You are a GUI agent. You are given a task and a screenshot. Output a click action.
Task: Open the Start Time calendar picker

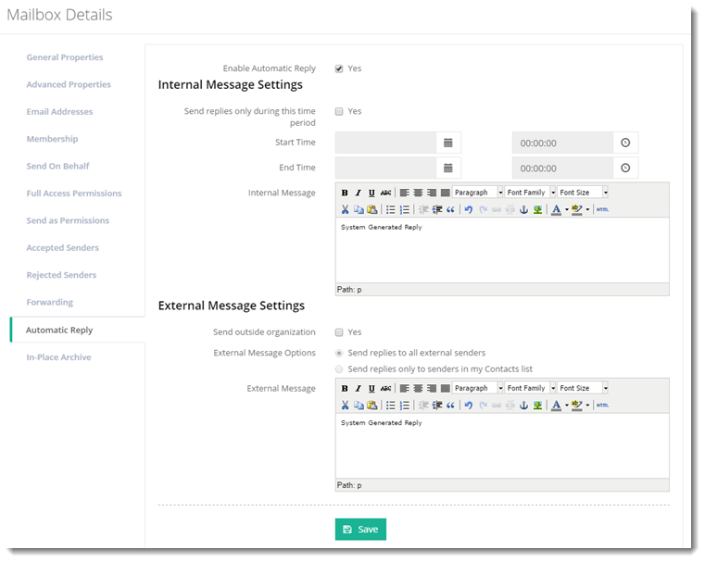click(447, 143)
